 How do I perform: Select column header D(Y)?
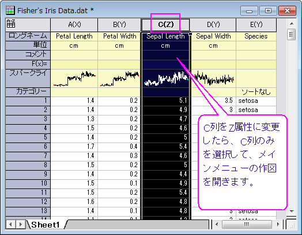213,25
